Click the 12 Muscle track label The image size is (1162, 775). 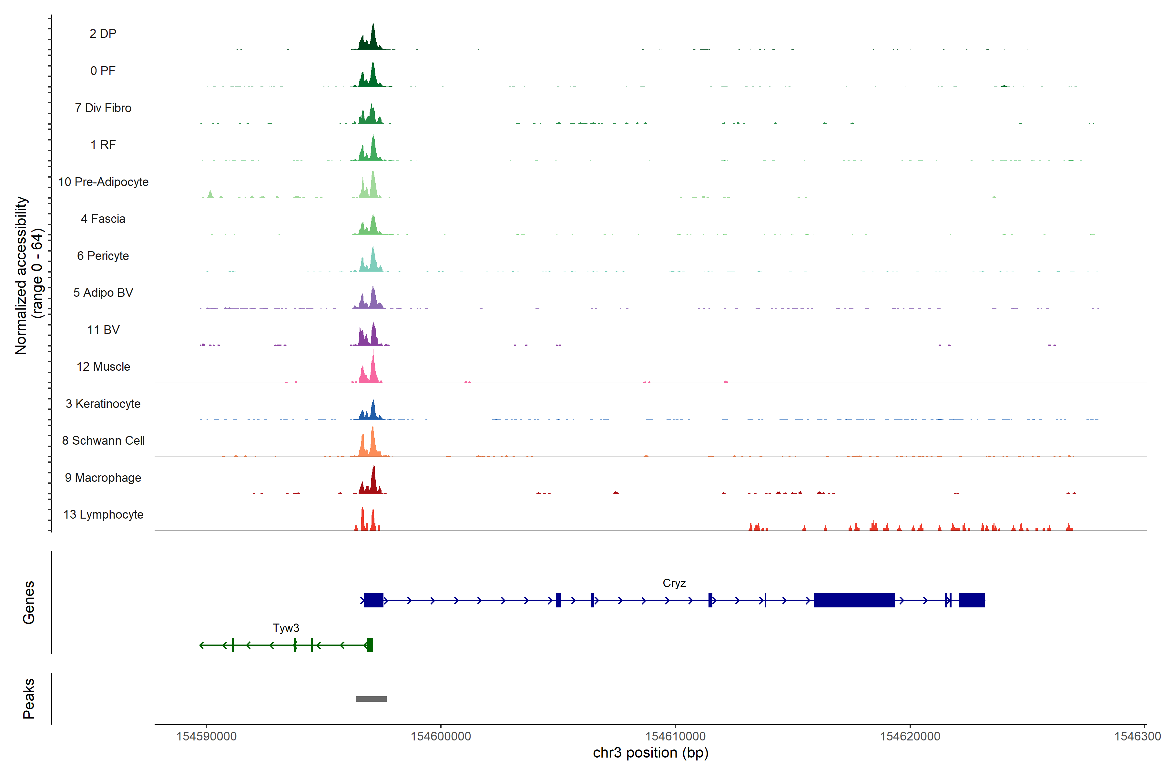[x=103, y=367]
